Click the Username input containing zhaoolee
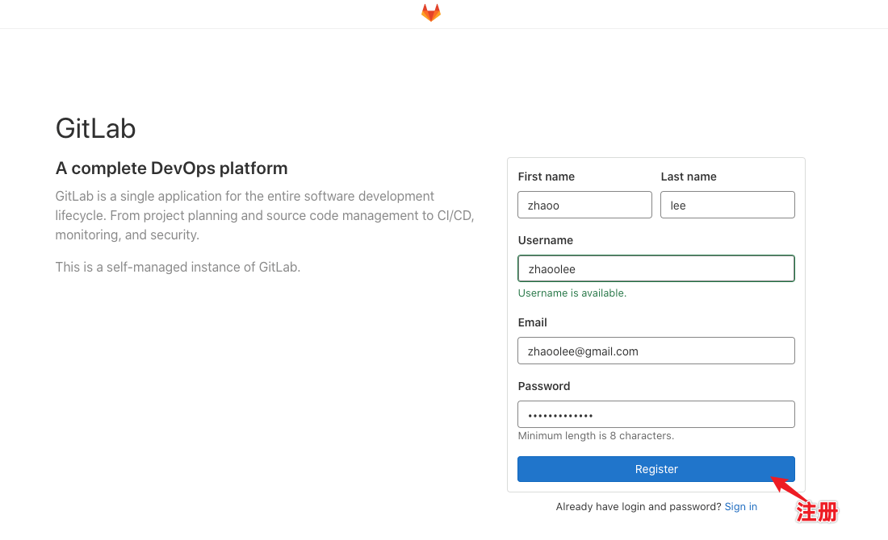The image size is (888, 540). (x=656, y=268)
